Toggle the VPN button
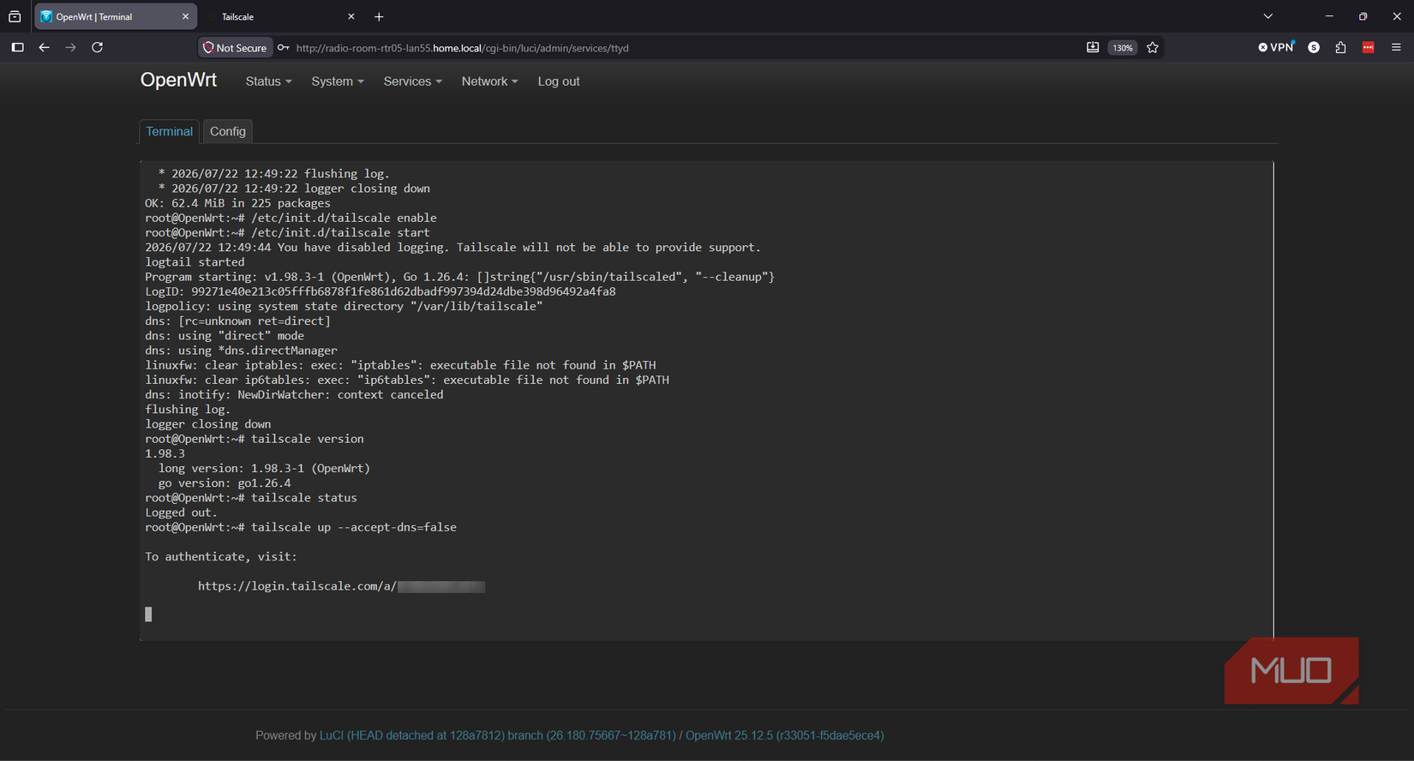This screenshot has height=761, width=1414. (x=1276, y=47)
